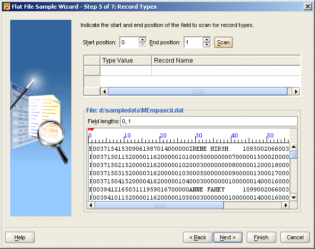Click the file preview vertical scroll thumb
The image size is (315, 249).
click(294, 155)
